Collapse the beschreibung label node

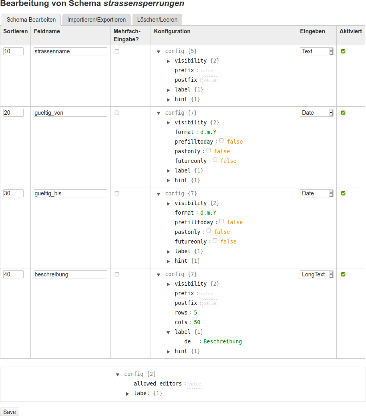(x=169, y=332)
